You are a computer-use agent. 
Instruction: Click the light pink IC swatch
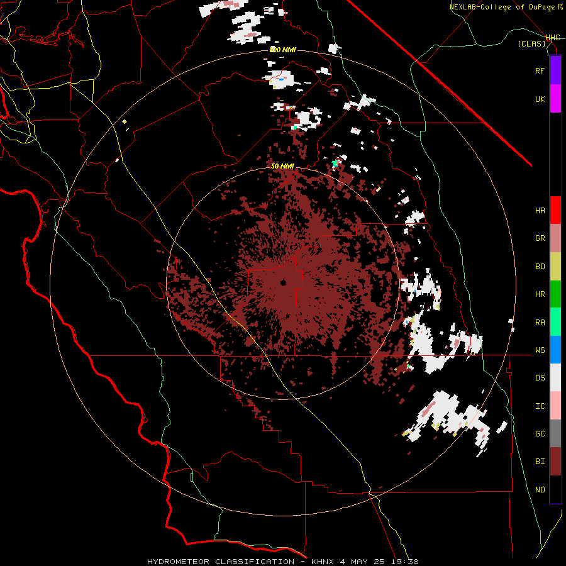click(x=555, y=406)
